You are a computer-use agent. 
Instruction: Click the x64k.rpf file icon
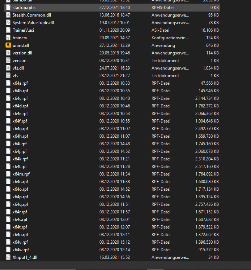point(8,159)
